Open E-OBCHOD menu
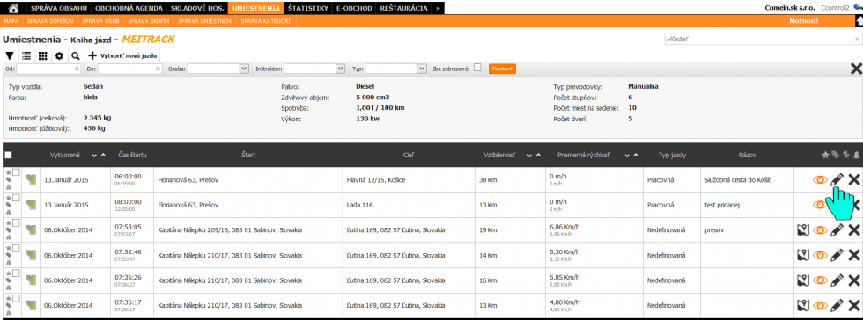The height and width of the screenshot is (320, 863). [x=354, y=8]
